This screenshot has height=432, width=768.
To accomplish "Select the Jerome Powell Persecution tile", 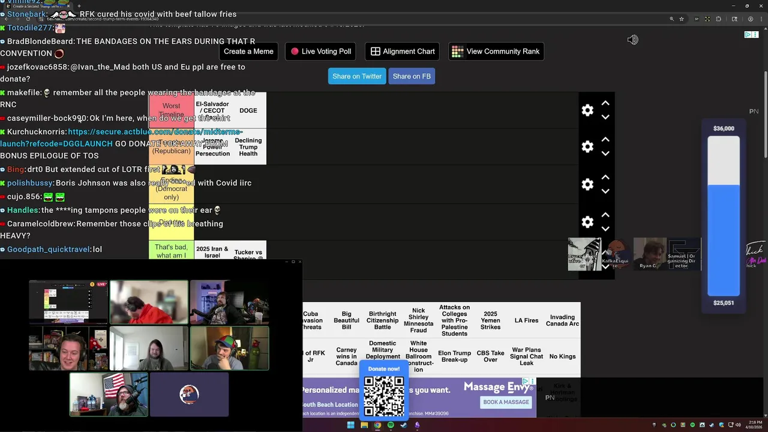I will click(x=212, y=147).
